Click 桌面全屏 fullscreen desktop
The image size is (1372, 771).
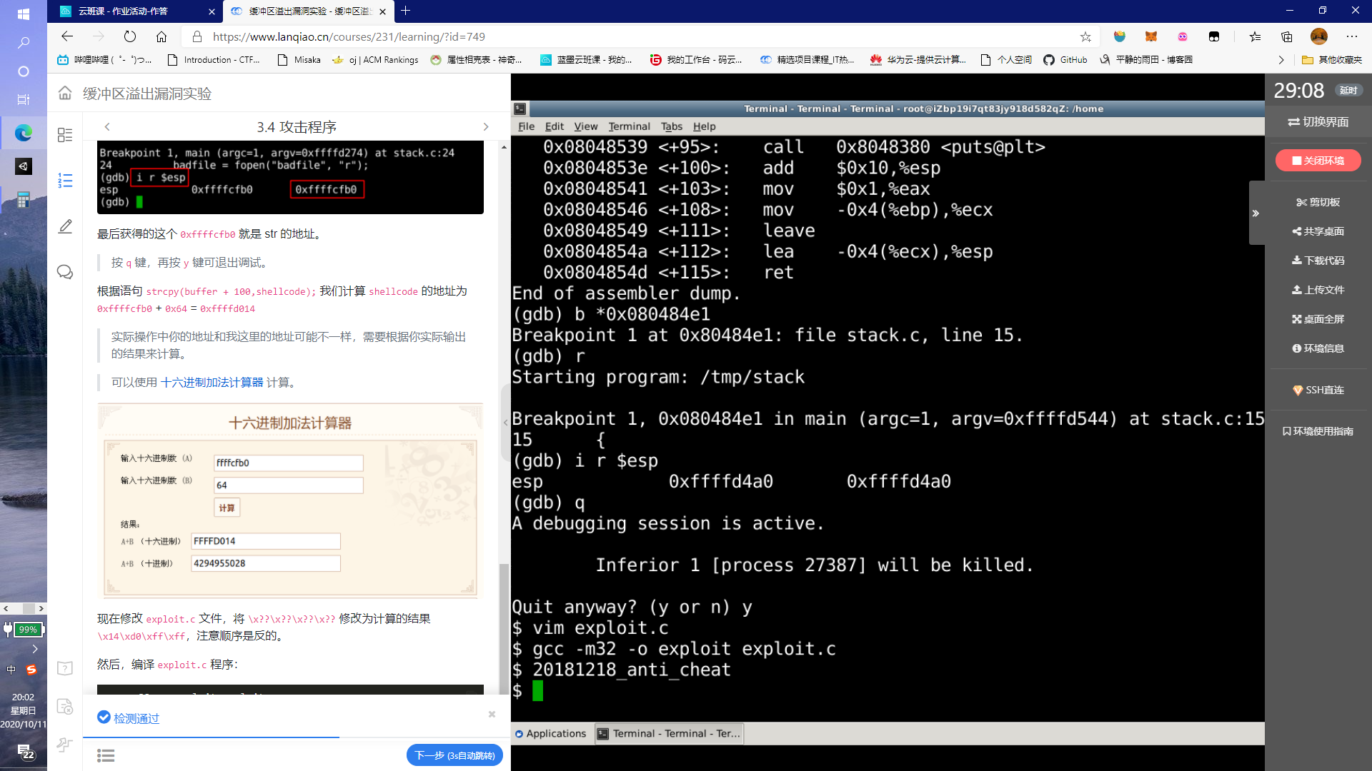(x=1318, y=319)
